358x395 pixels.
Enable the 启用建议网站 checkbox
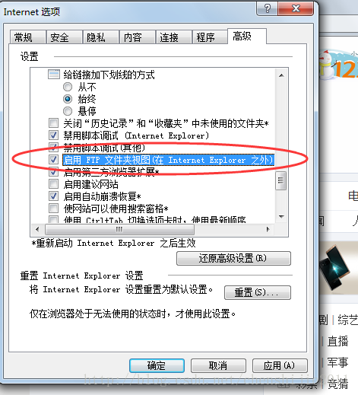(x=53, y=183)
